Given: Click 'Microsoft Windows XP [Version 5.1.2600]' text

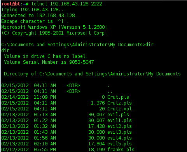Looking at the screenshot, I should (54, 27).
